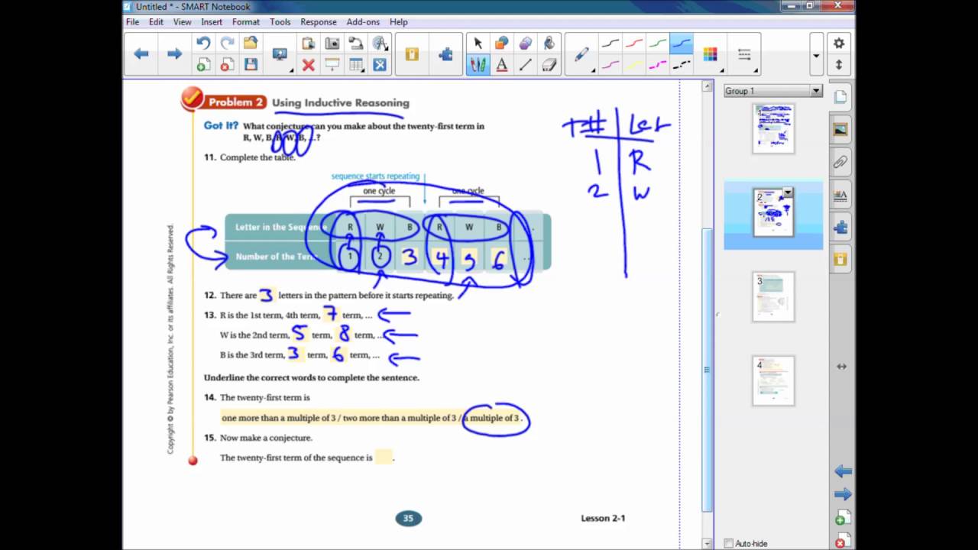Insert a table from the toolbar
Viewport: 978px width, 550px height.
(356, 66)
